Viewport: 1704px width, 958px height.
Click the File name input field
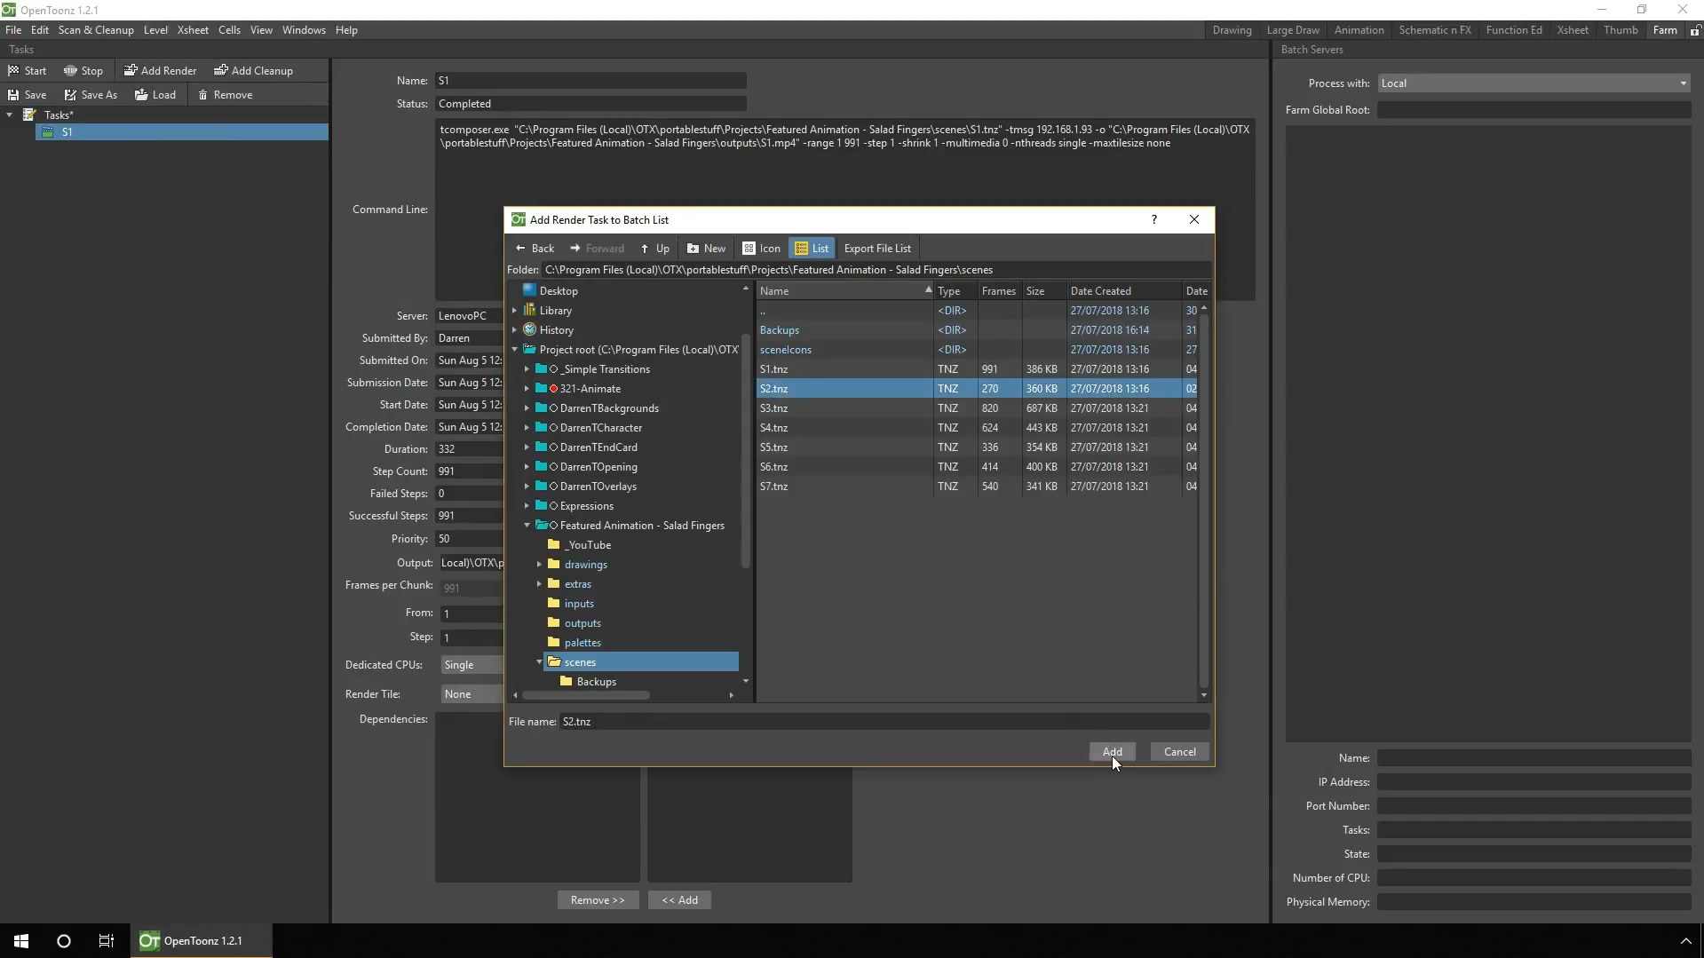point(884,722)
